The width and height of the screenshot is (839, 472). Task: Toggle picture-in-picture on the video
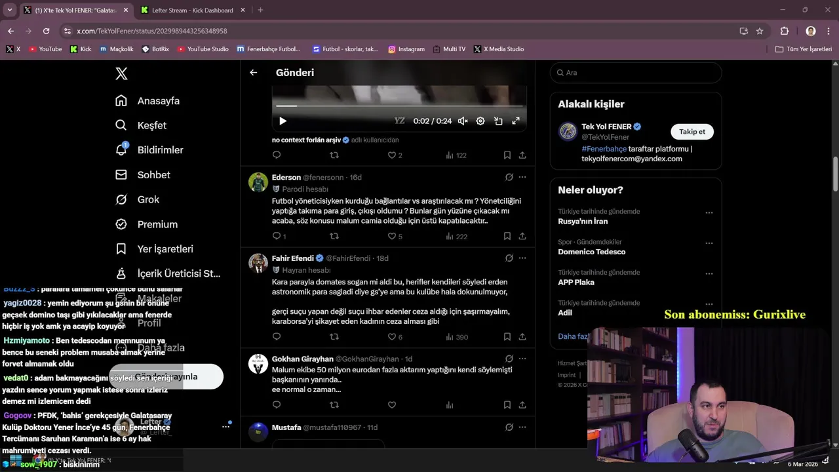[498, 121]
